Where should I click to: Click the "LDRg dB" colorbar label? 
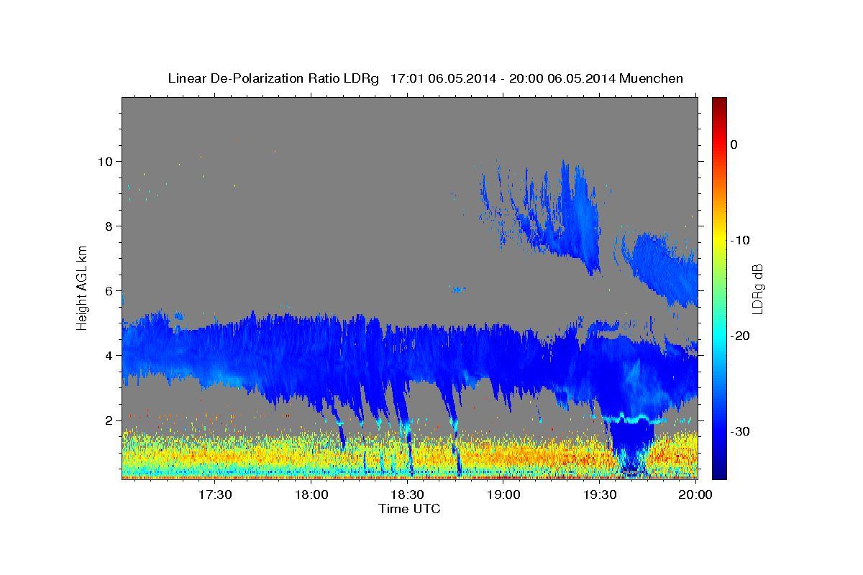(x=757, y=289)
